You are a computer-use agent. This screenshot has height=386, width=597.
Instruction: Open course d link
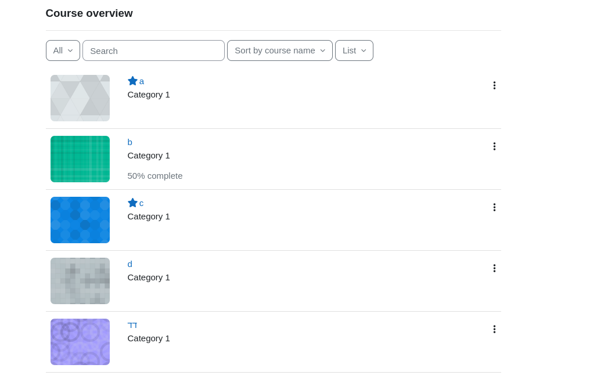pyautogui.click(x=130, y=264)
